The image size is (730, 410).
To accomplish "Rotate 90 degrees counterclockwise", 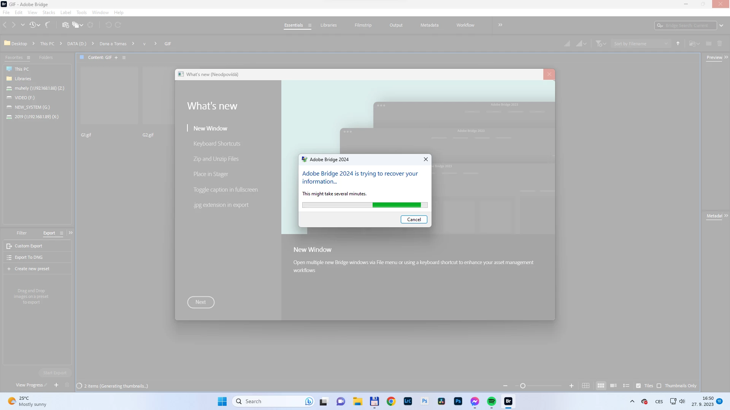I will point(108,25).
